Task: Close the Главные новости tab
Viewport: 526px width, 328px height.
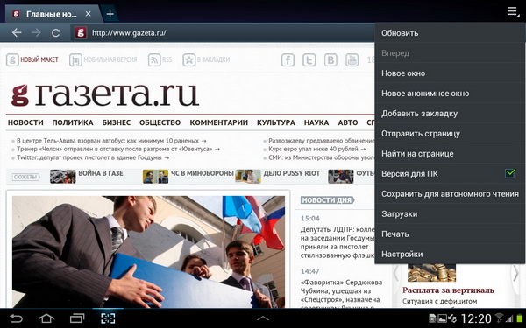Action: click(x=89, y=14)
